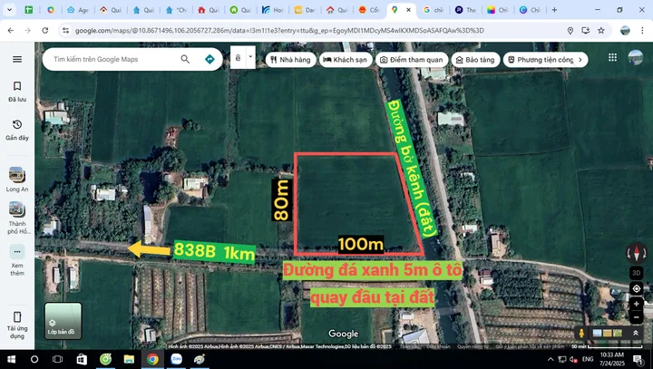Switch to the Cổn tab with red emblem
This screenshot has width=653, height=369.
369,10
